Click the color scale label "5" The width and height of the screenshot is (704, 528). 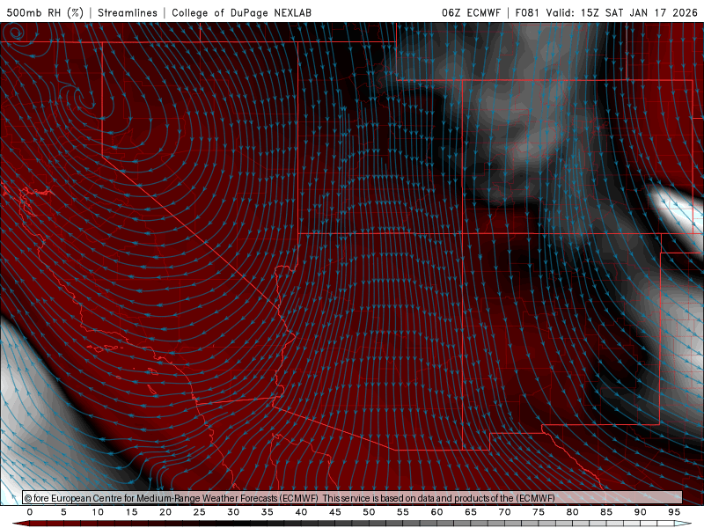click(x=63, y=512)
